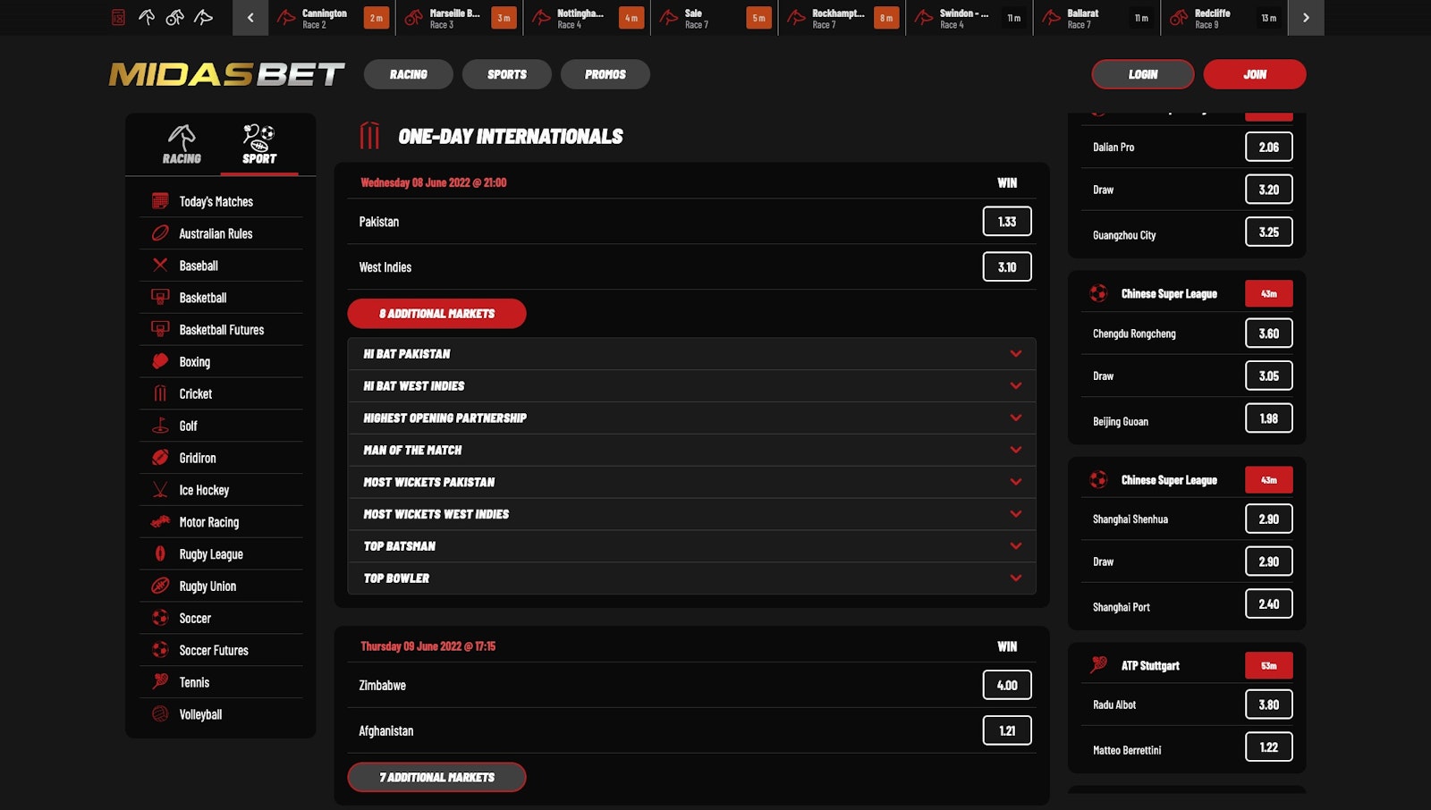This screenshot has width=1431, height=810.
Task: Click the Tennis racket sidebar icon
Action: pyautogui.click(x=160, y=682)
